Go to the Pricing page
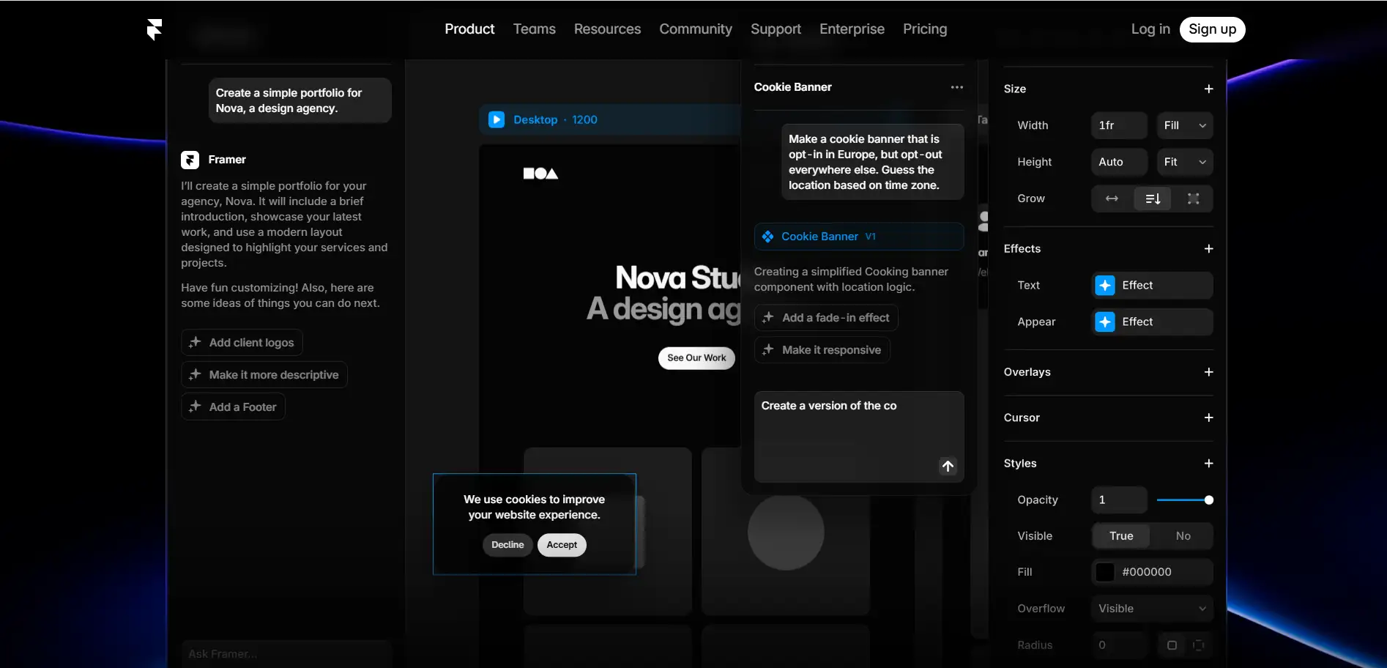1387x668 pixels. coord(925,29)
